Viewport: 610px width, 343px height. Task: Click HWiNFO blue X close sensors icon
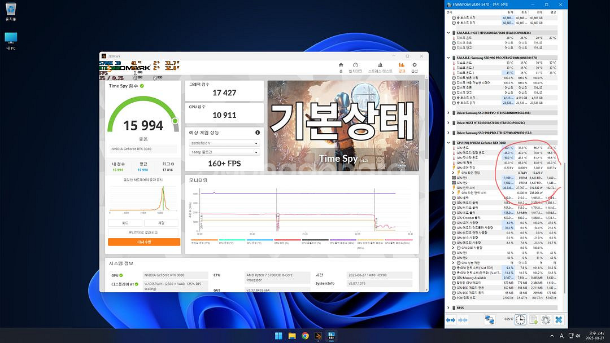point(559,320)
